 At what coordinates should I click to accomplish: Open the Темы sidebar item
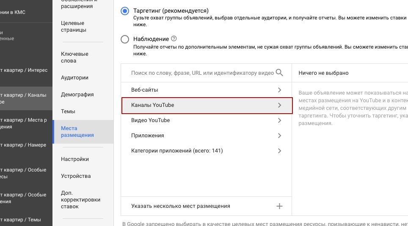68,112
